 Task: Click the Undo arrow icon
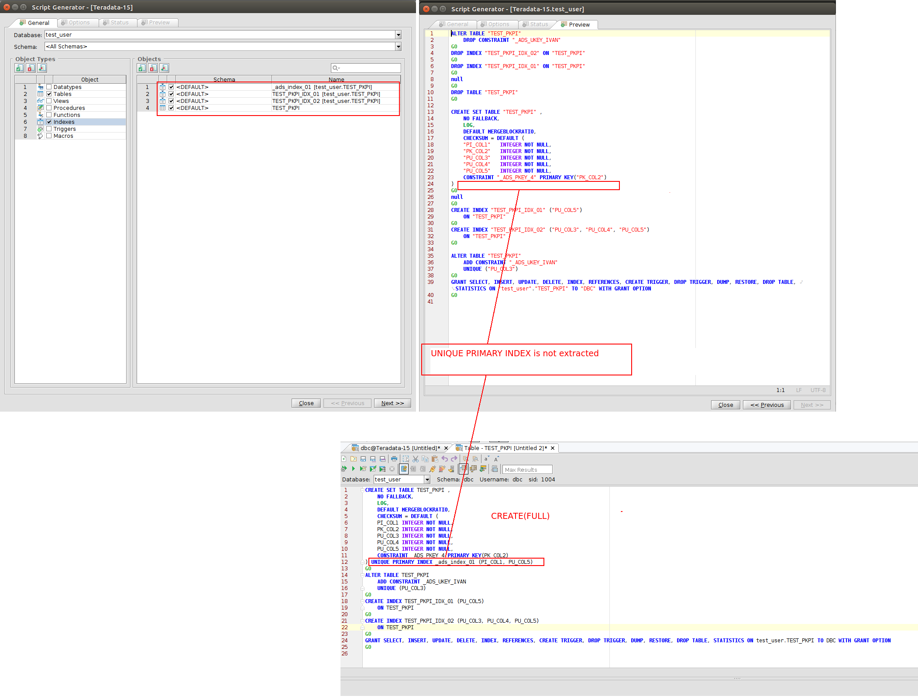click(444, 459)
